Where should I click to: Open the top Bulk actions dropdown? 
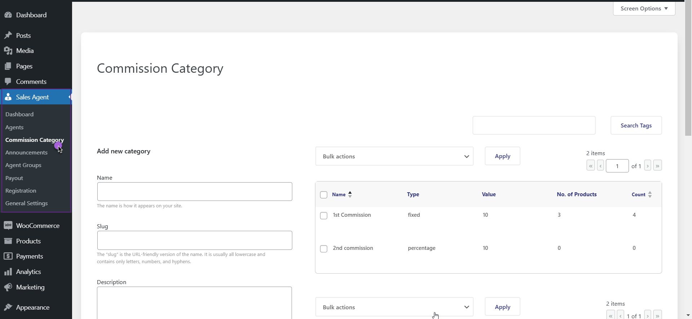pos(394,156)
